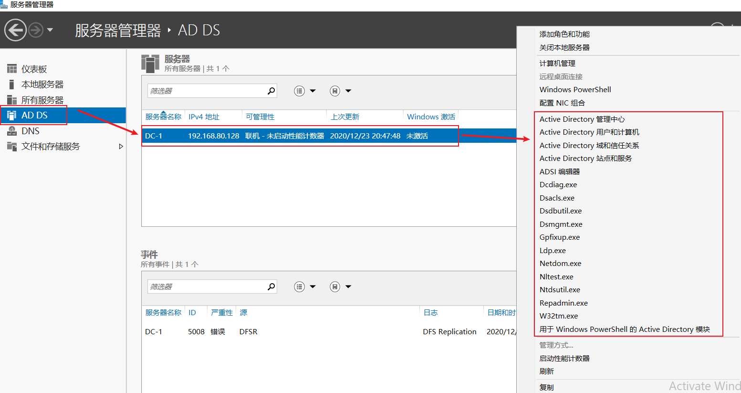Open dropdown next to servers list options
The image size is (741, 393).
point(313,91)
